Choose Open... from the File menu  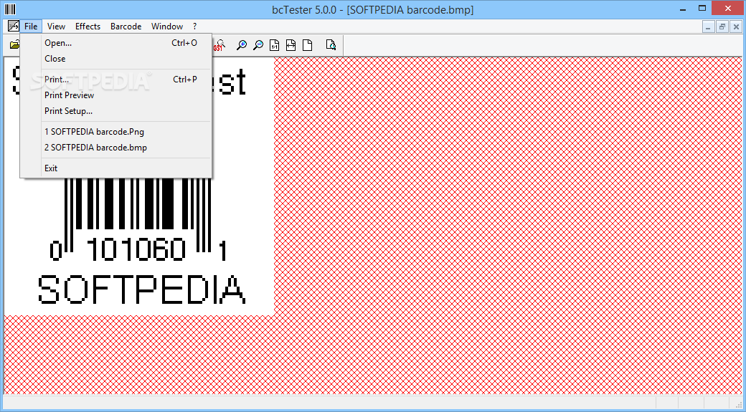point(115,43)
